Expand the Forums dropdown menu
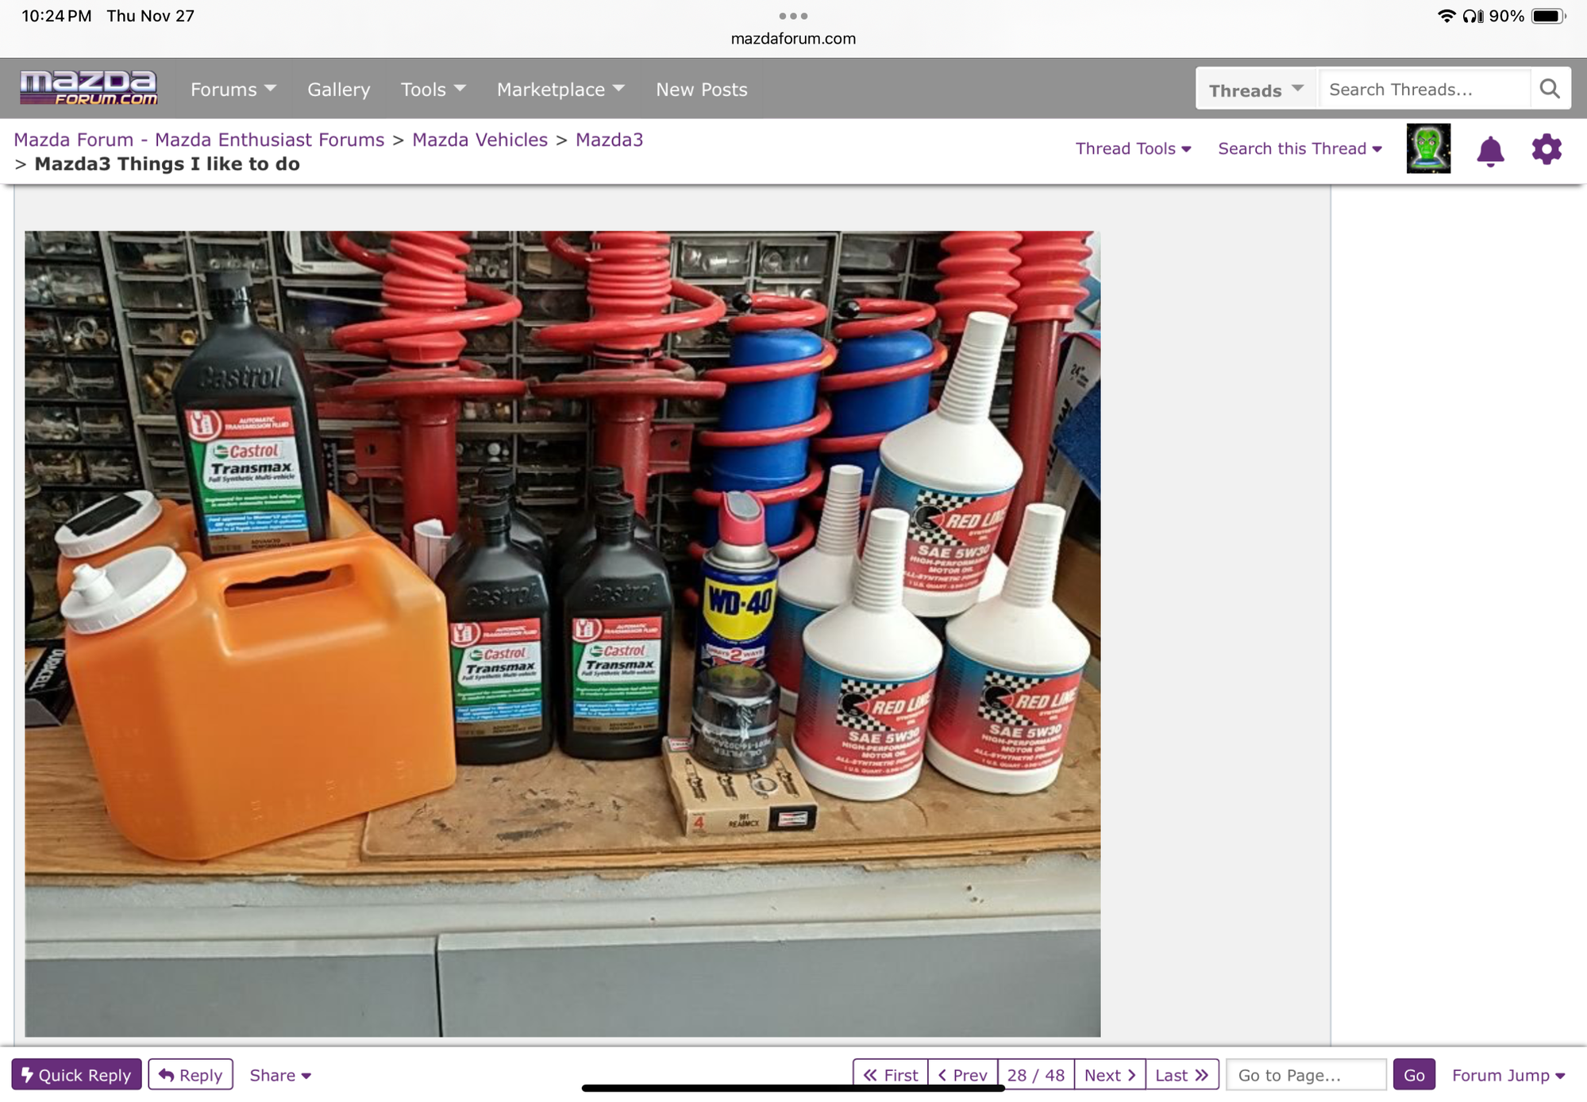Image resolution: width=1587 pixels, height=1102 pixels. click(233, 89)
